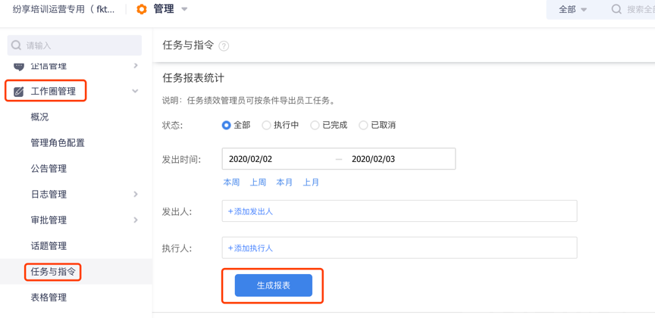Open the 全部 scope dropdown at top
This screenshot has width=655, height=318.
coord(572,9)
